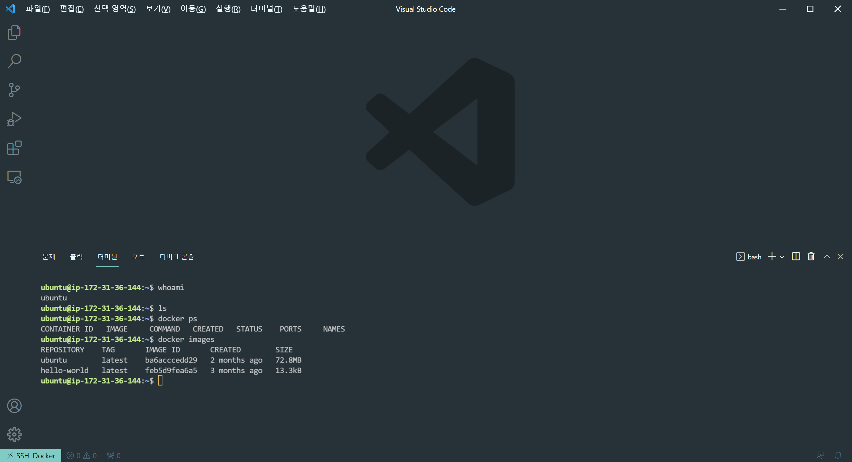Open the 터미널(T) menu
The width and height of the screenshot is (852, 462).
point(266,9)
